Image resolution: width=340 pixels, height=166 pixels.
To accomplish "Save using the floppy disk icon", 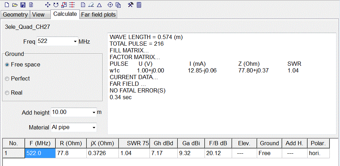I will pos(23,5).
